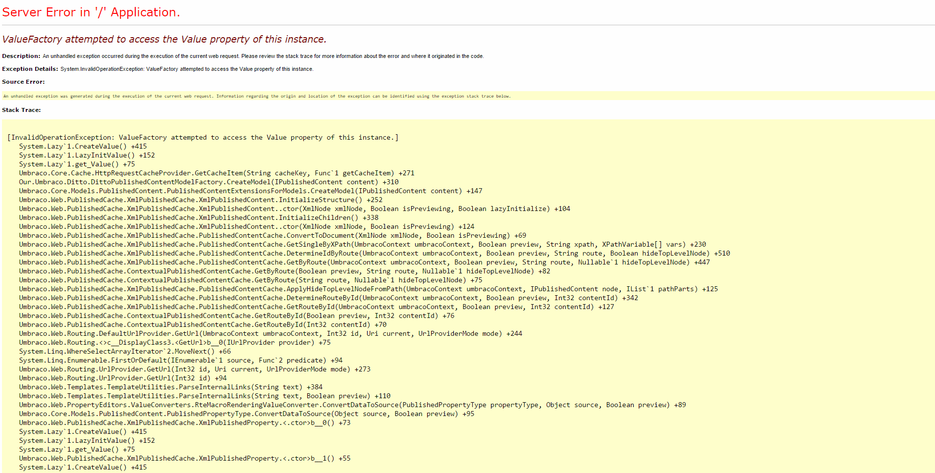Click the 'XmlPublishedProperty.<.ctor>b__0() +73' trace line
This screenshot has height=473, width=935.
(x=185, y=423)
